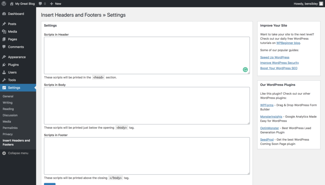Screen dimensions: 325x185
Task: Click the blue Save button
Action: pos(50,184)
